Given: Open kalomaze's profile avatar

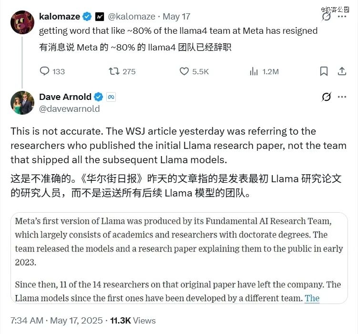Looking at the screenshot, I should [x=22, y=22].
